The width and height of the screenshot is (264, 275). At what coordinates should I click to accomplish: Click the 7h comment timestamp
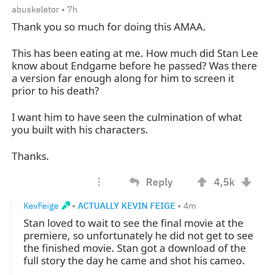click(x=72, y=10)
